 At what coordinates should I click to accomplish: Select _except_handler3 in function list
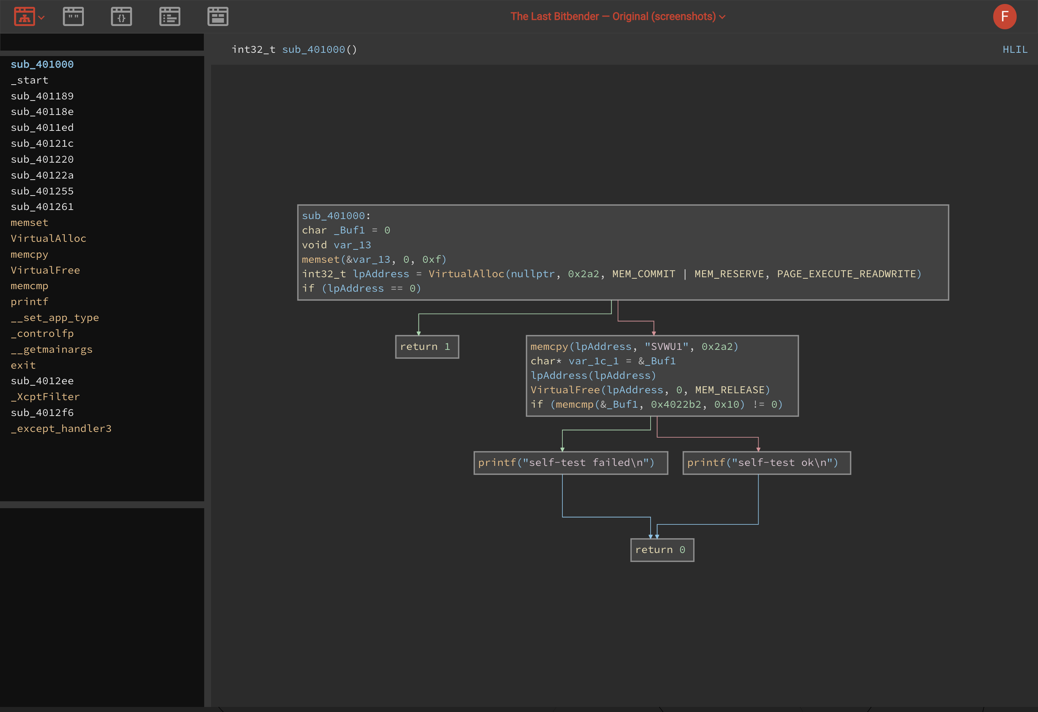click(x=61, y=428)
